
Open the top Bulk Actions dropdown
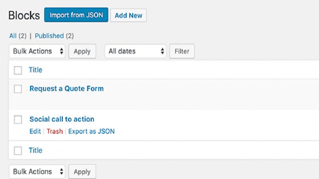[x=37, y=51]
